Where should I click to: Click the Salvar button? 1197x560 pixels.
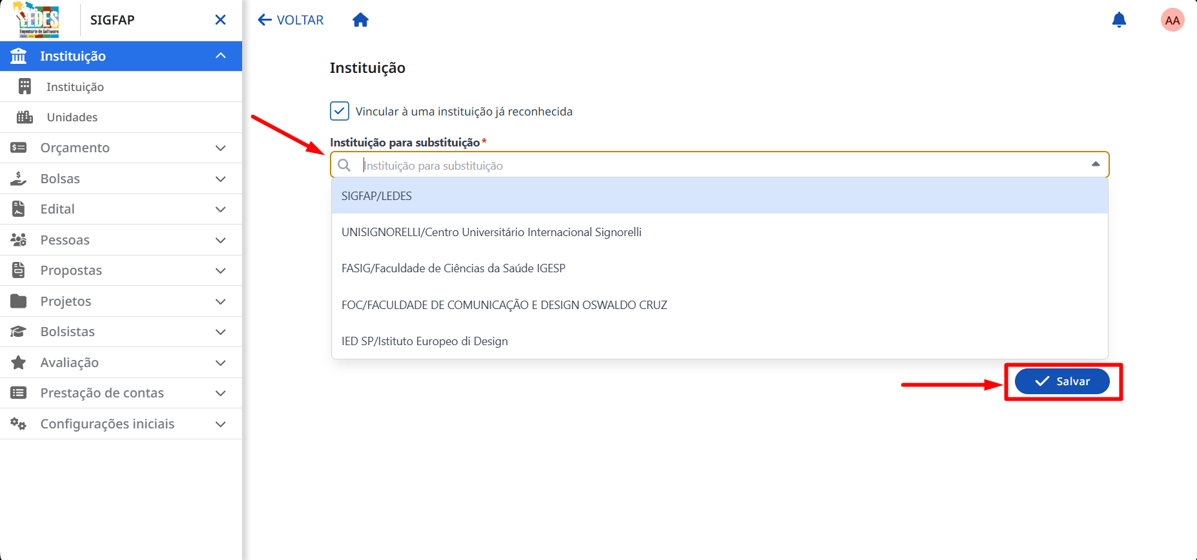pos(1062,381)
